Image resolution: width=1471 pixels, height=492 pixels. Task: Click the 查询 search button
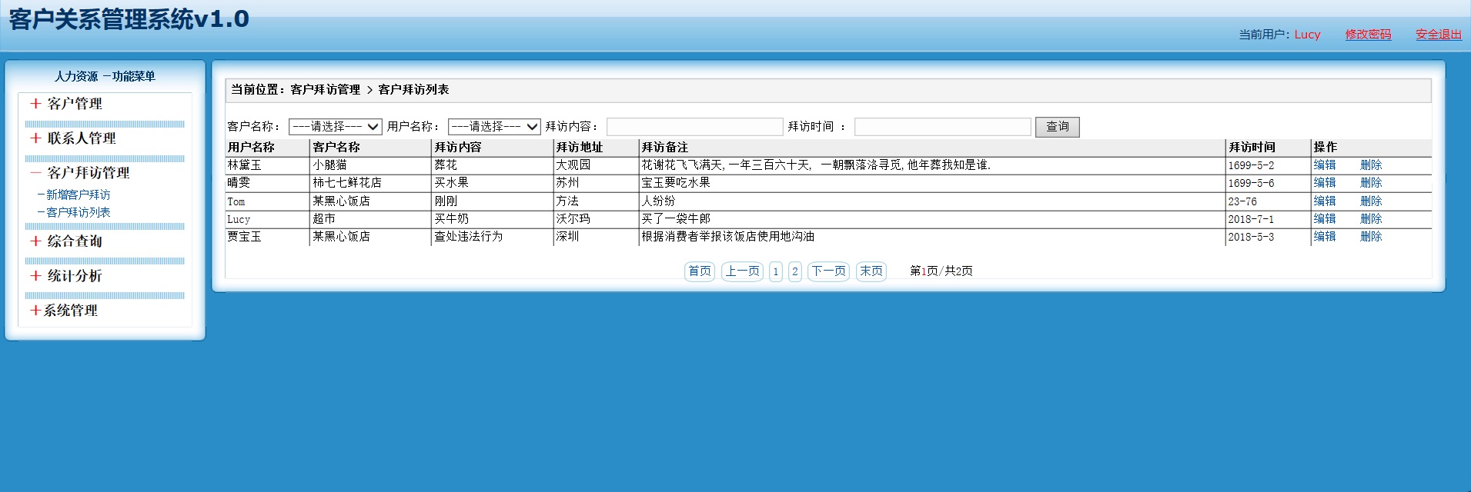pyautogui.click(x=1057, y=127)
